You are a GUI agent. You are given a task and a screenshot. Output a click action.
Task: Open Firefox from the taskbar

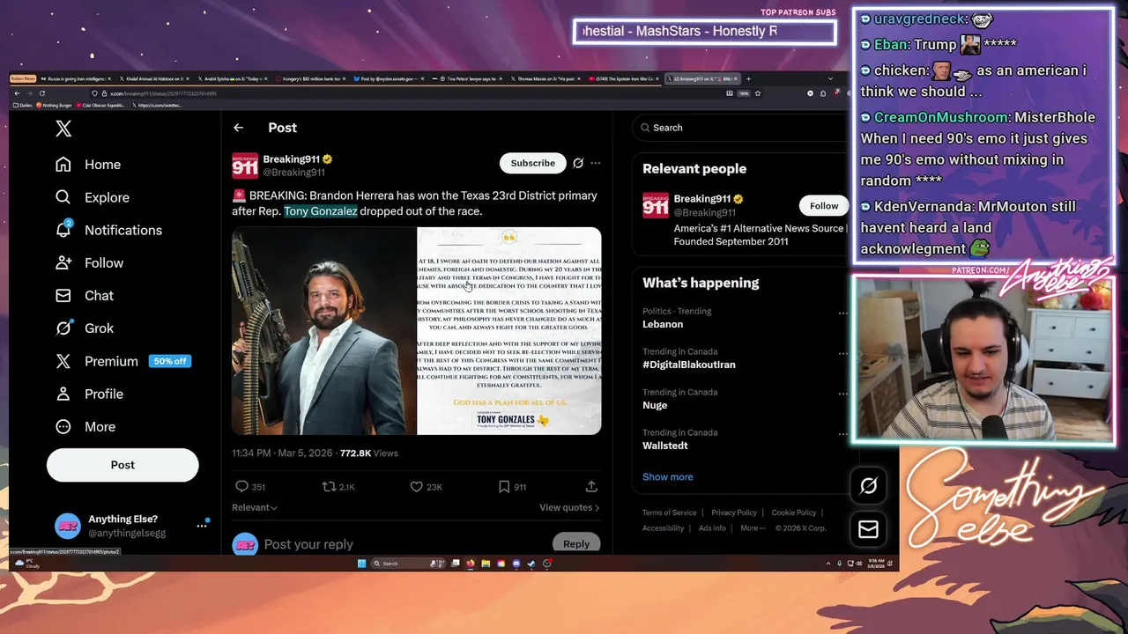(471, 564)
